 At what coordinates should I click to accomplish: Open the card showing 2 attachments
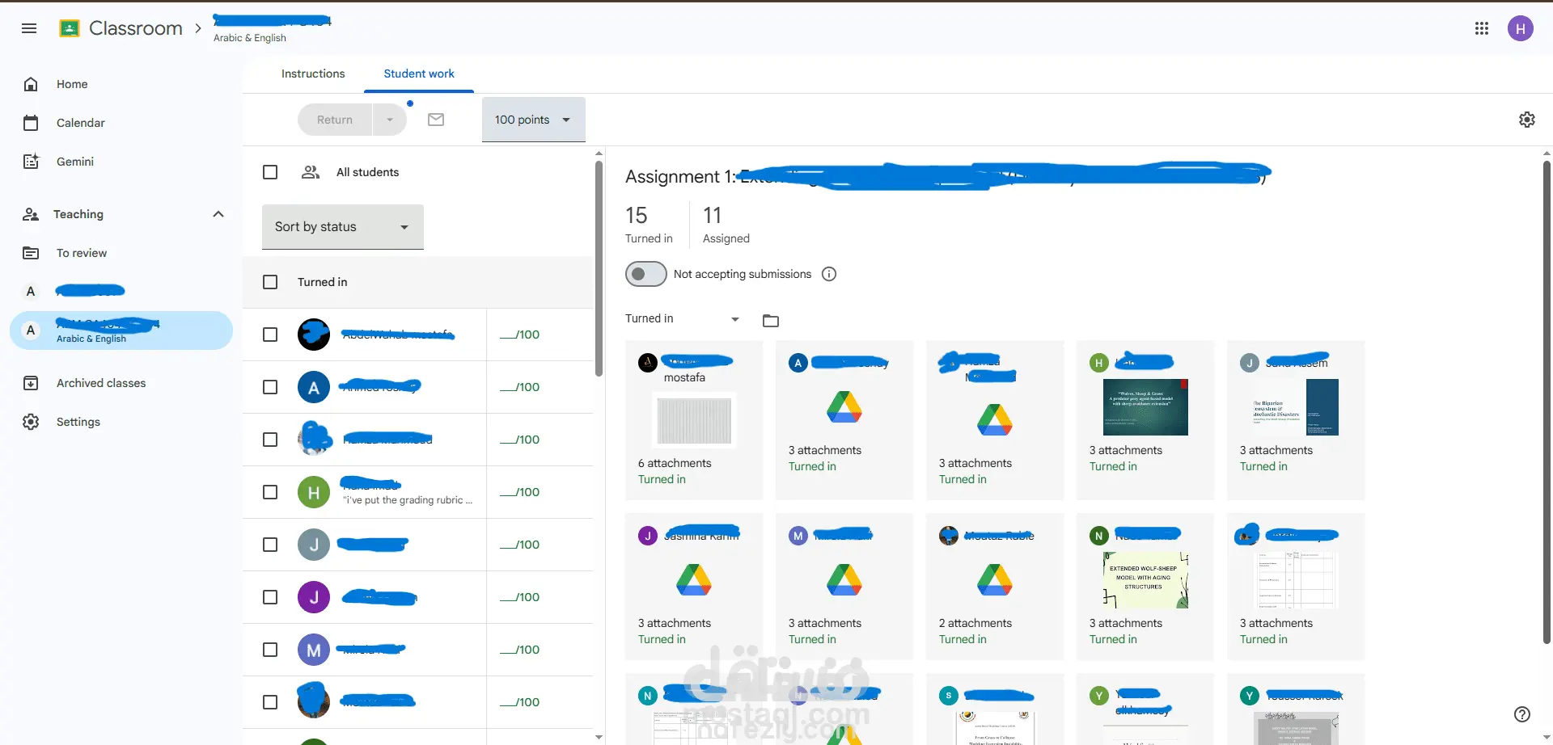995,587
